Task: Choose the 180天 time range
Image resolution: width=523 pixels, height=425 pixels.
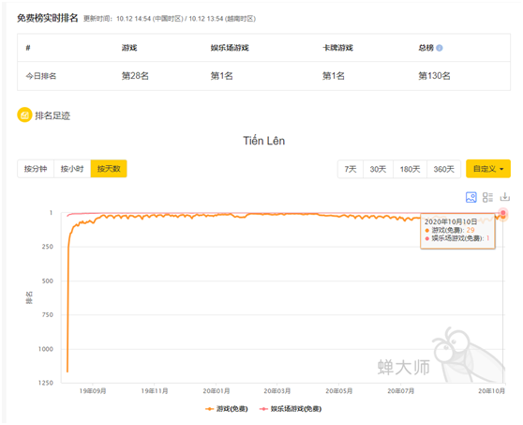Action: (410, 169)
